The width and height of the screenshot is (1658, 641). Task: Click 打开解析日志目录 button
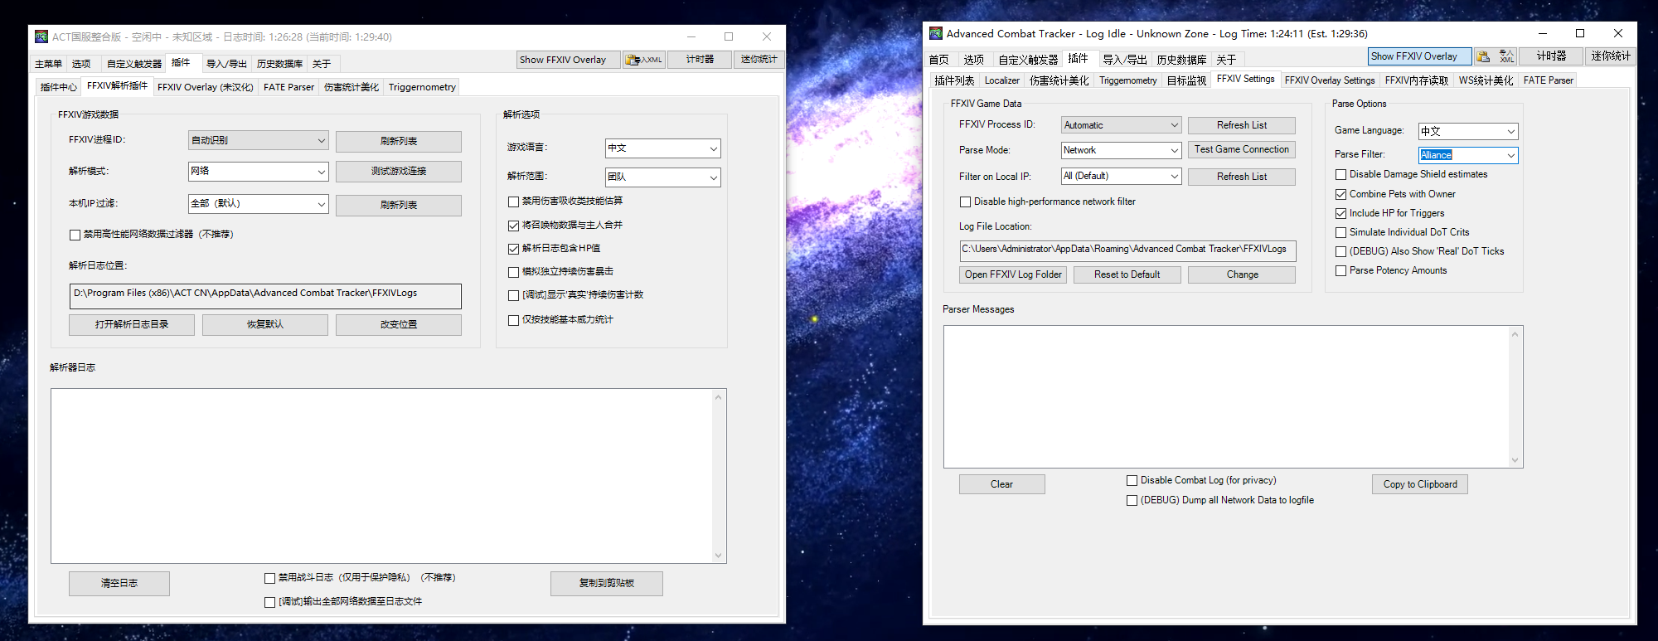(132, 324)
